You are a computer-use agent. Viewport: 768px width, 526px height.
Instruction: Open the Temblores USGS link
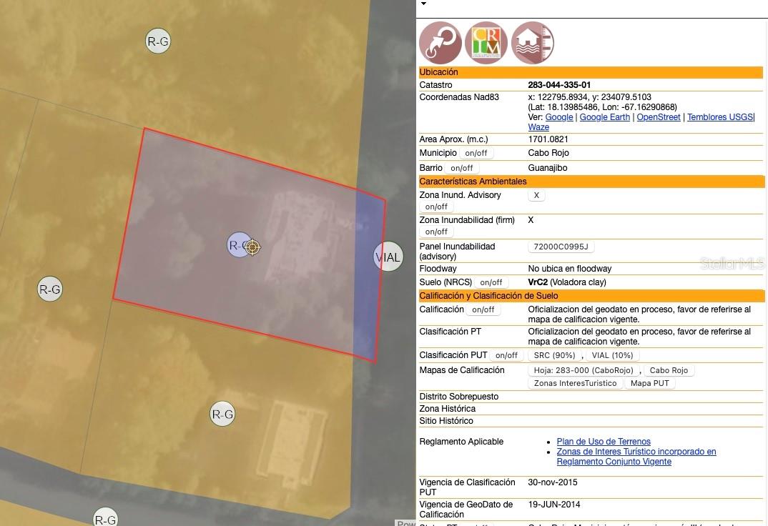720,117
